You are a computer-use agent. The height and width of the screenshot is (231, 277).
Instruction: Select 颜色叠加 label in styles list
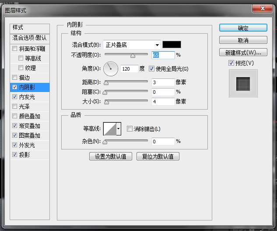(29, 116)
